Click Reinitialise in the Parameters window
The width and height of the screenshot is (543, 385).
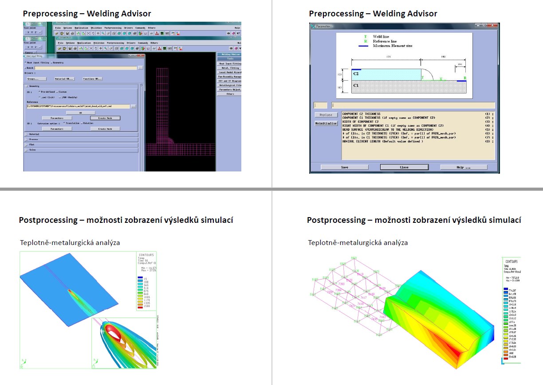326,123
